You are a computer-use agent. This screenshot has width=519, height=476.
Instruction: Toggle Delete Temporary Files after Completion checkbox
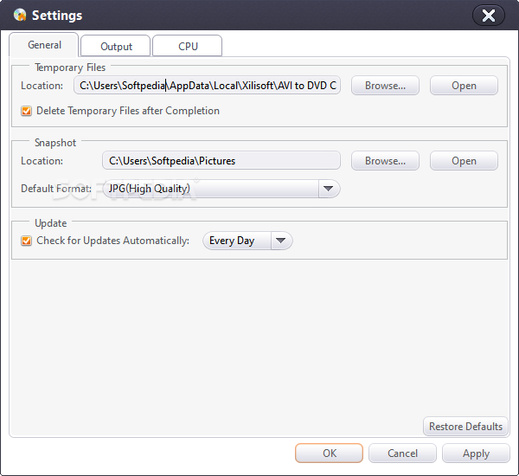[26, 111]
